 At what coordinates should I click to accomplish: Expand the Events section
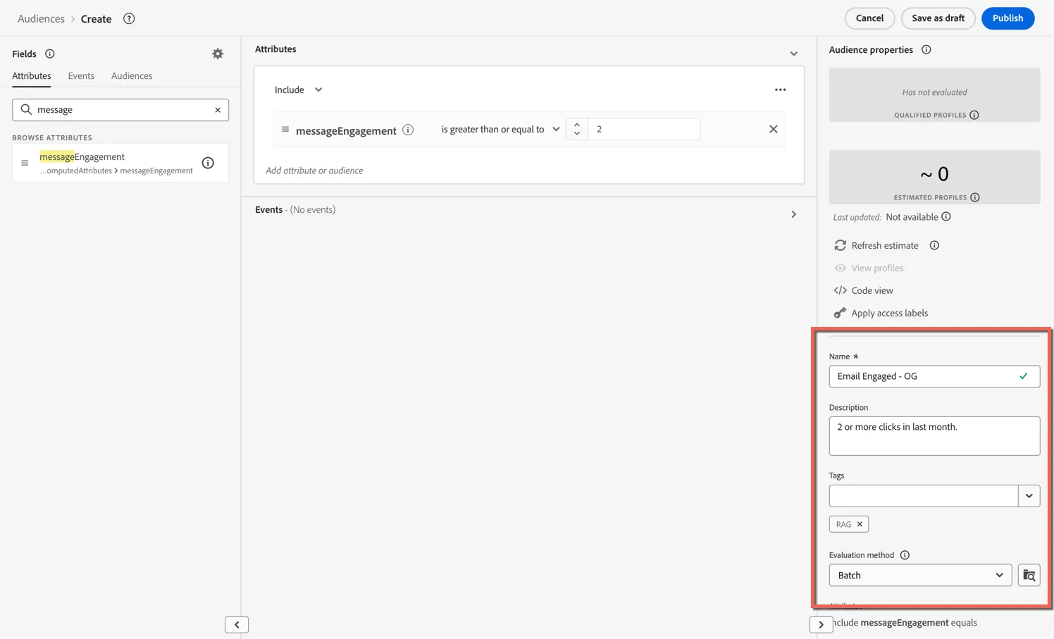(793, 214)
